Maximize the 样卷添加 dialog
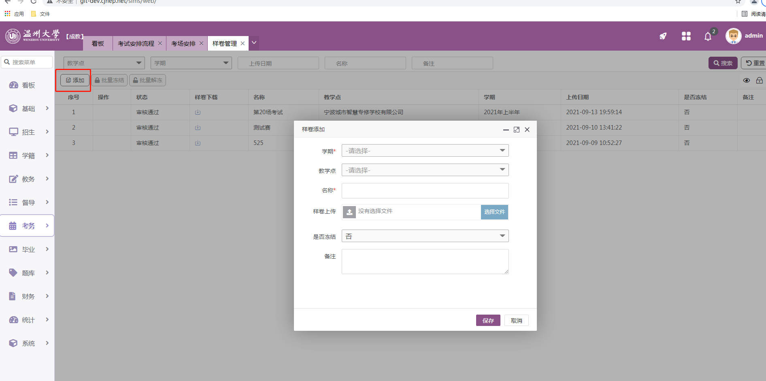Viewport: 766px width, 381px height. pos(516,130)
